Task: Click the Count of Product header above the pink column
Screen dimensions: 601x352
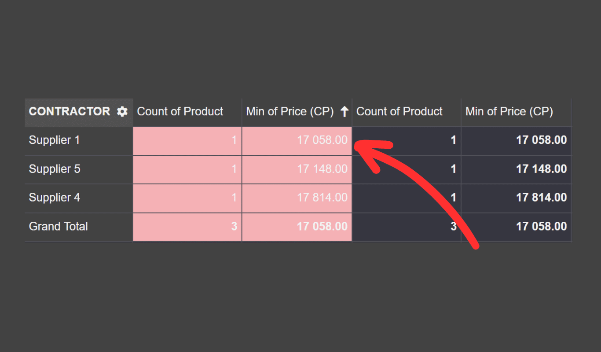Action: pos(180,112)
